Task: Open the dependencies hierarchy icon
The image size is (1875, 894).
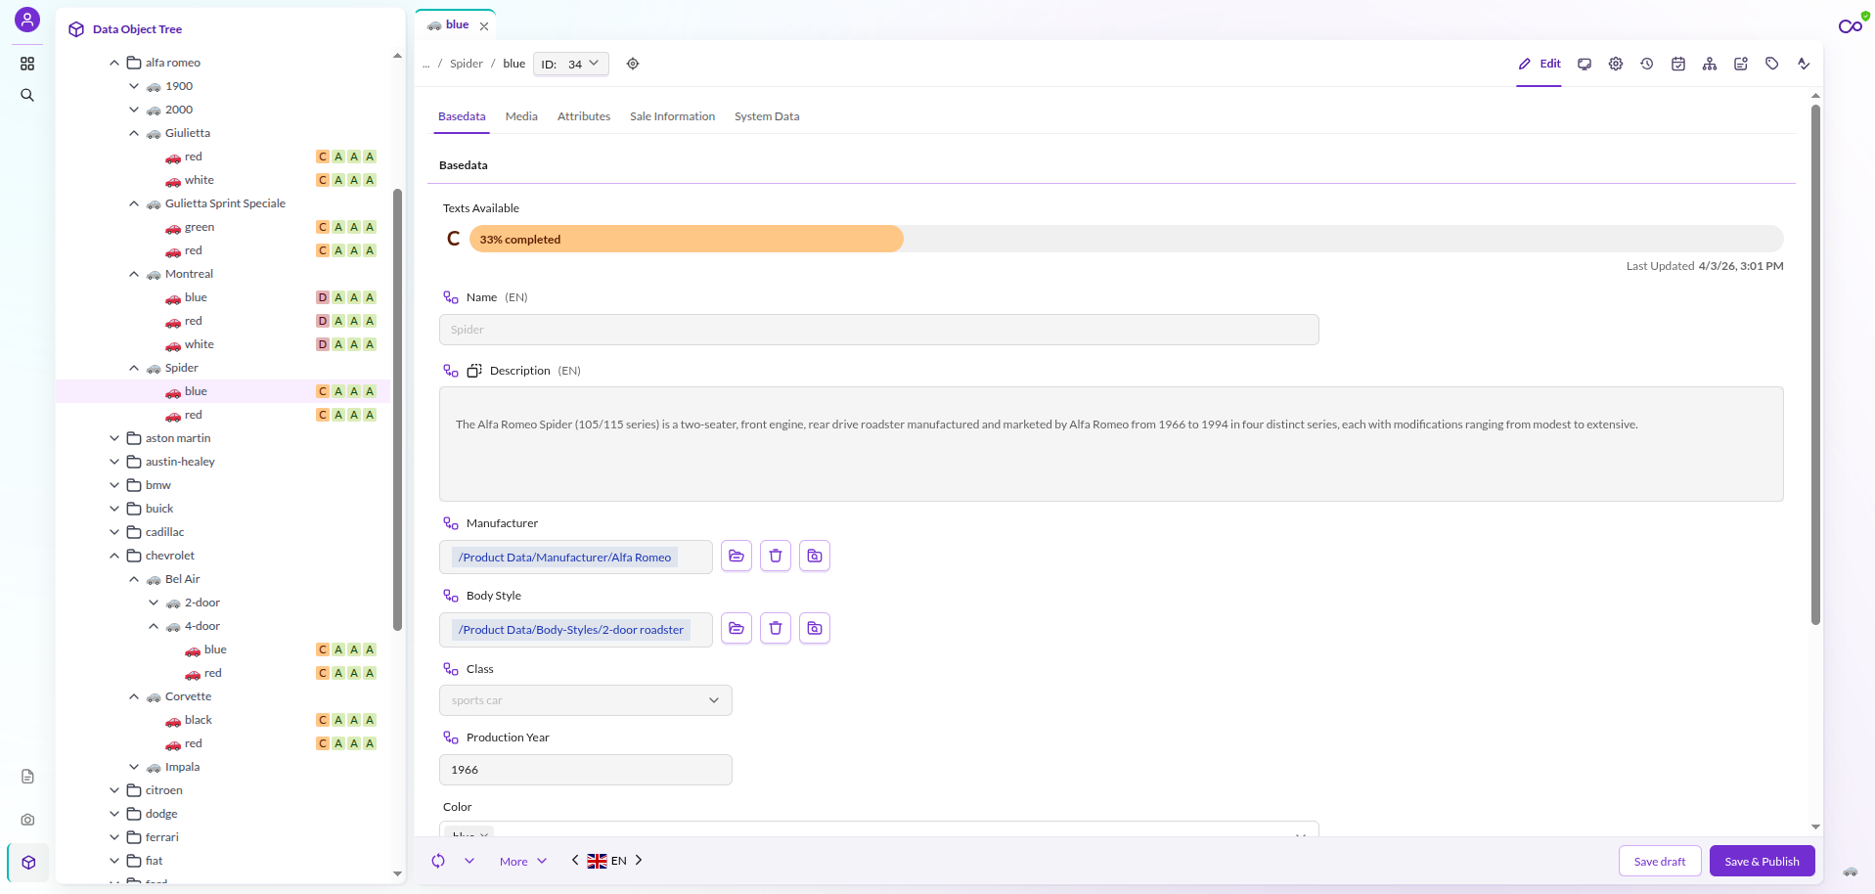Action: (1710, 64)
